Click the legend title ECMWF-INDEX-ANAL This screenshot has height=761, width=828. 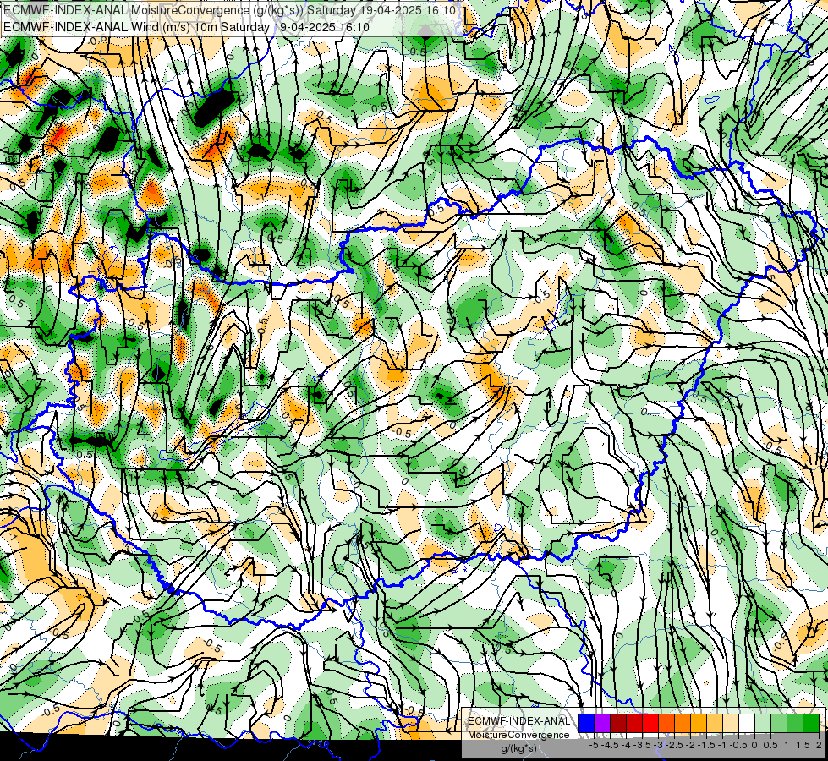coord(519,721)
